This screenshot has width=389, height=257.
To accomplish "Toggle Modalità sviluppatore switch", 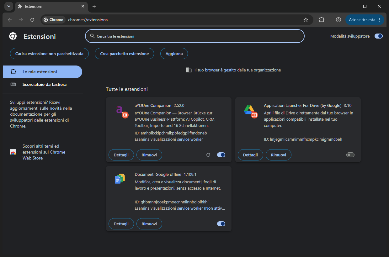I will coord(379,36).
